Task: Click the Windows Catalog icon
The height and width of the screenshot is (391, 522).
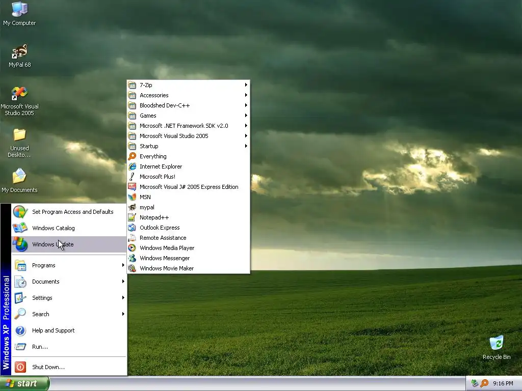Action: point(20,228)
